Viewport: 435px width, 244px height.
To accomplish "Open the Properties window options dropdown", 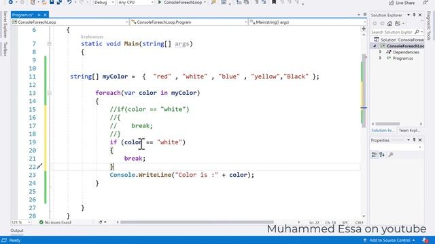I will tap(408, 140).
